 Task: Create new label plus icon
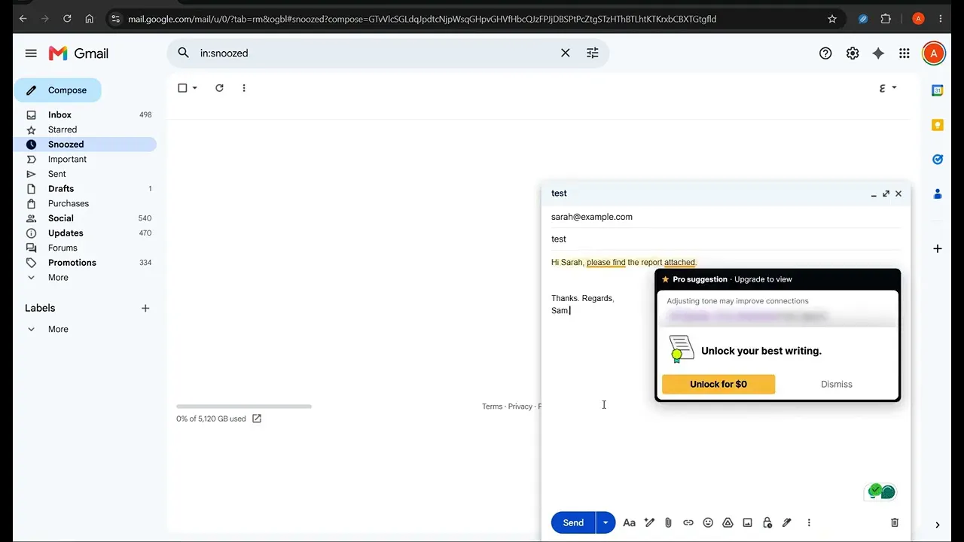[x=145, y=308]
